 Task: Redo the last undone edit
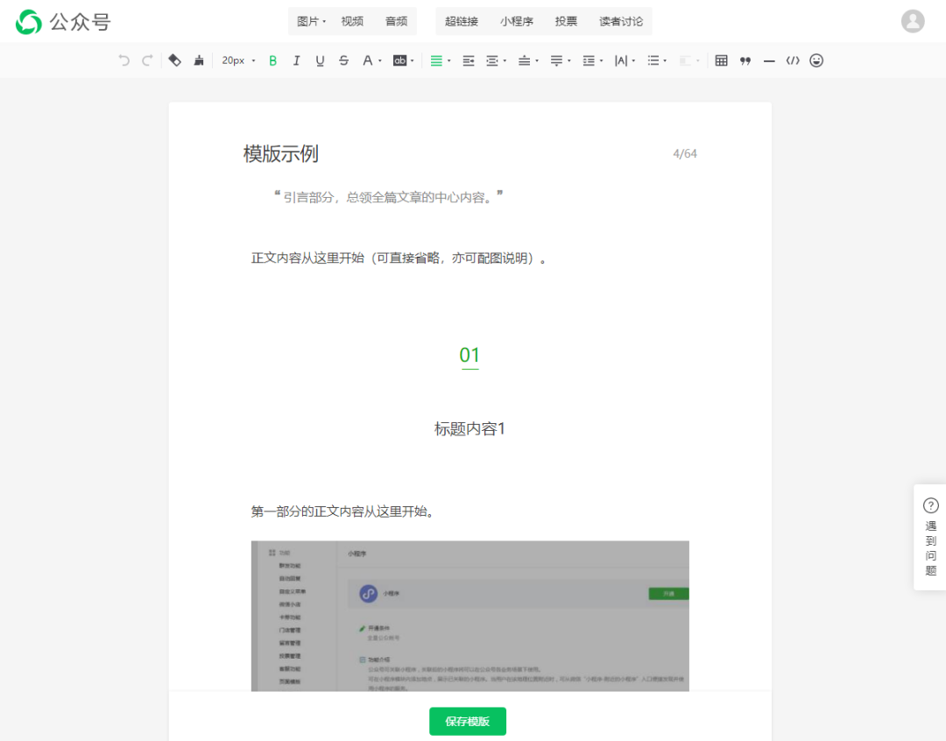pyautogui.click(x=146, y=60)
